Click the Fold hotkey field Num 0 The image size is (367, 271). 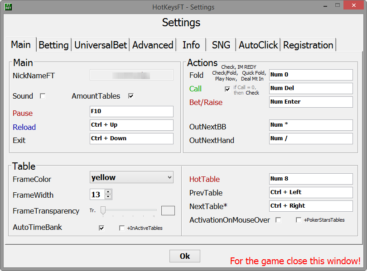pyautogui.click(x=311, y=75)
